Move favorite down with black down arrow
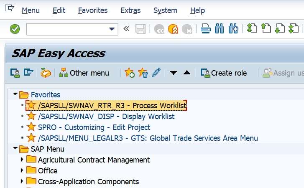Screen dimensions: 304x188 174,73
